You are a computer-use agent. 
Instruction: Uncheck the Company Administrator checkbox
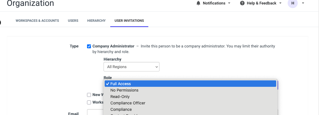(89, 46)
